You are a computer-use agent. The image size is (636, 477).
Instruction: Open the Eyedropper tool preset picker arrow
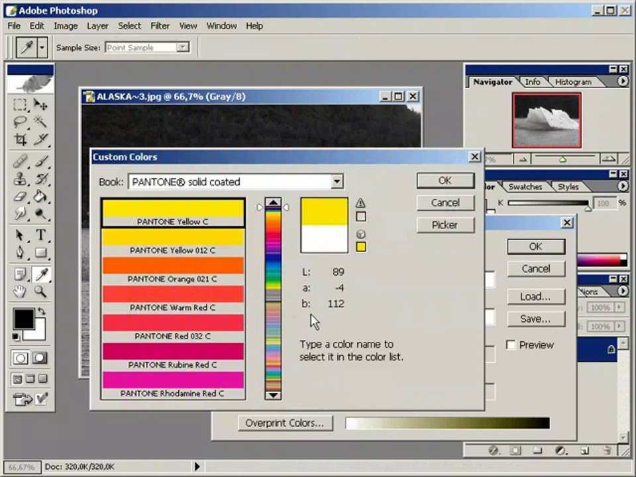pos(42,48)
